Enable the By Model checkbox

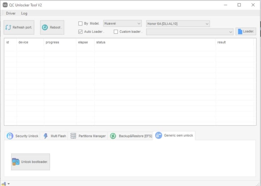point(80,24)
